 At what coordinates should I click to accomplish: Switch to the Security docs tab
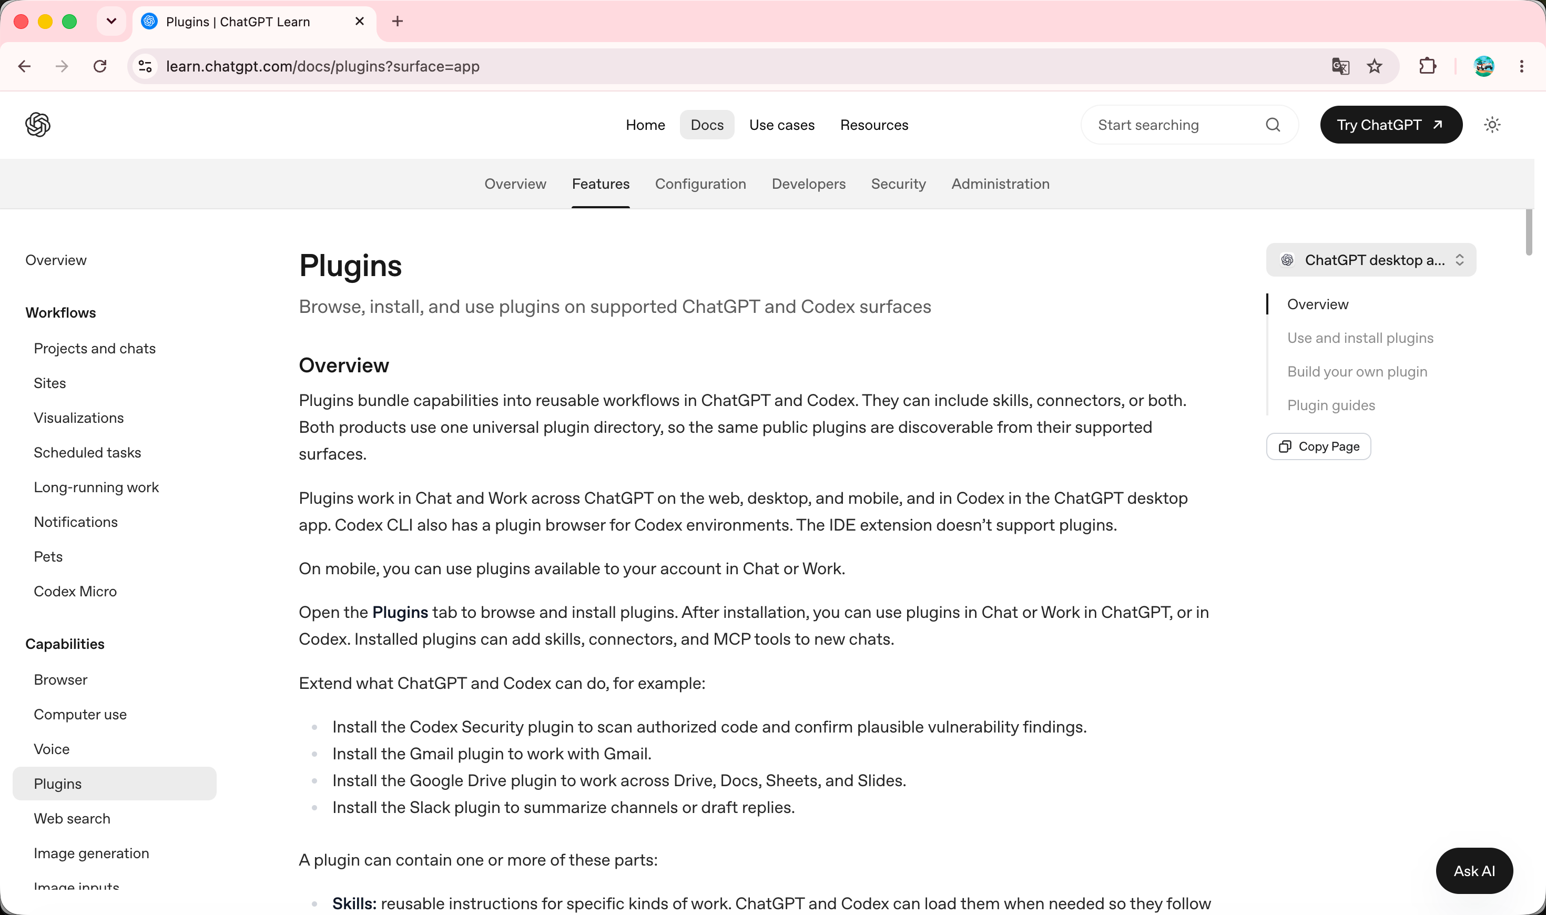[898, 184]
